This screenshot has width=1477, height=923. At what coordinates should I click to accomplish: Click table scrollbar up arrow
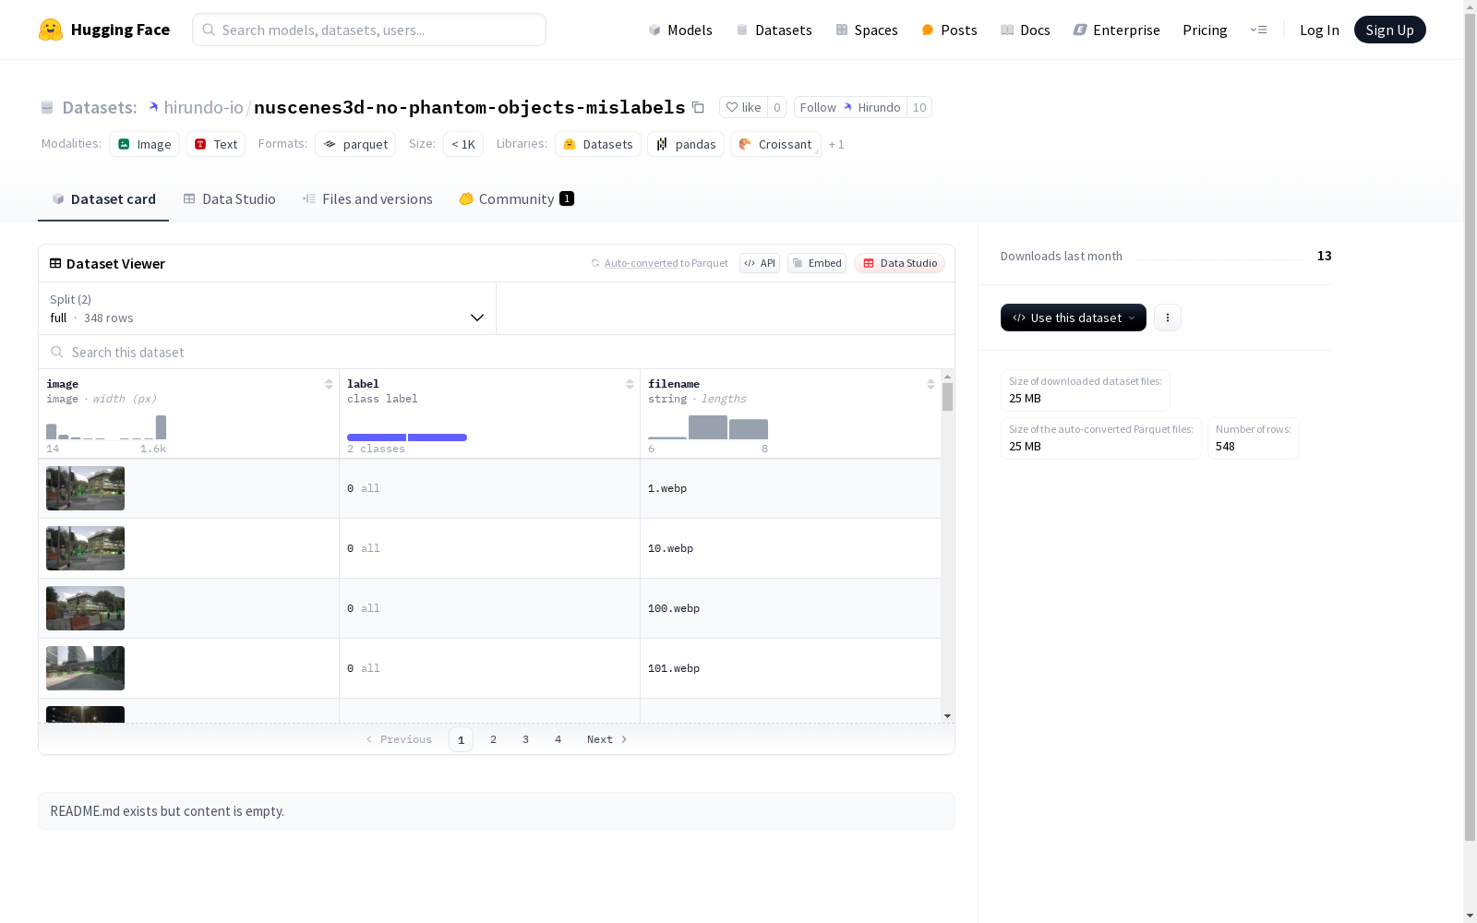(947, 377)
